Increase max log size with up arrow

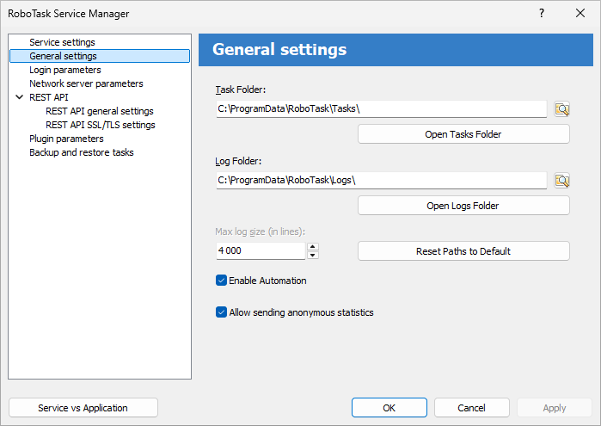313,247
